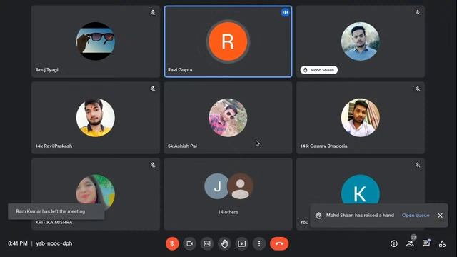Image resolution: width=457 pixels, height=257 pixels.
Task: Click the Open queue link
Action: click(416, 216)
